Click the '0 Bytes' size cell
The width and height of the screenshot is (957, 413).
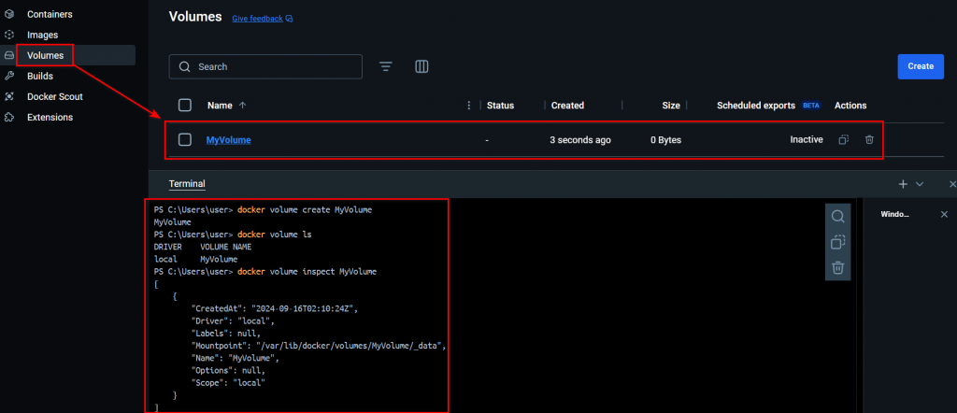(665, 140)
